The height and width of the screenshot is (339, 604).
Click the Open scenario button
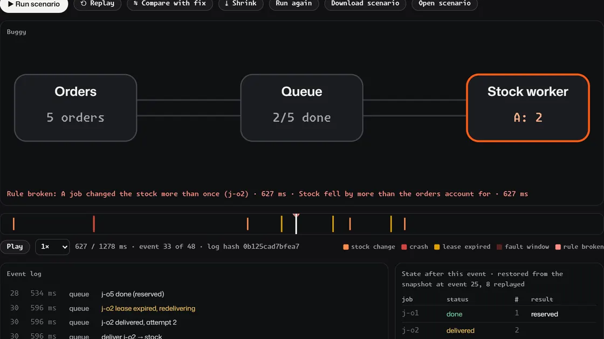444,4
